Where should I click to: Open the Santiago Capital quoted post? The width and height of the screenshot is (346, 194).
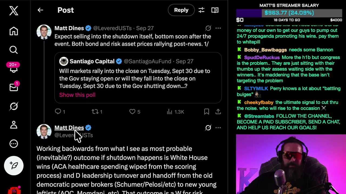coord(138,78)
